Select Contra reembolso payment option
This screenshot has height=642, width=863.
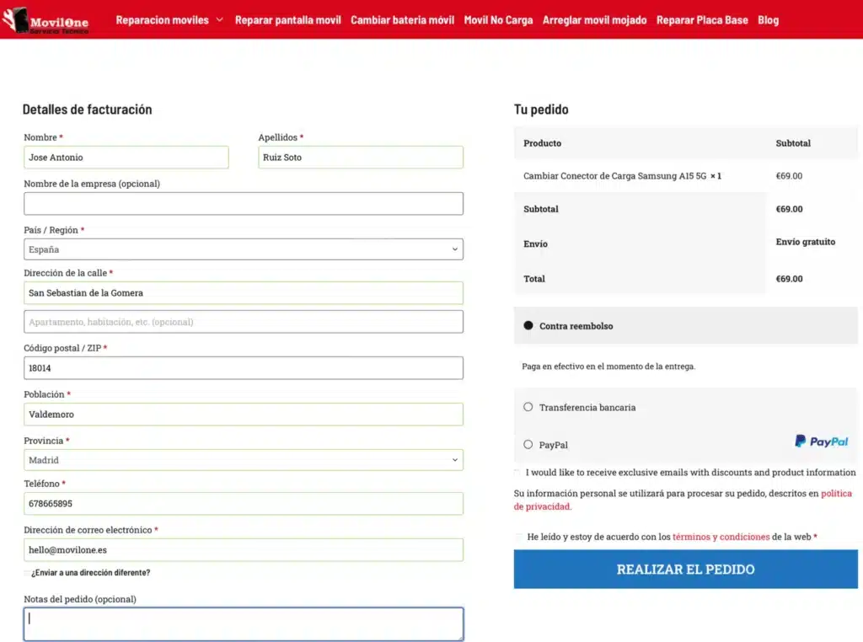[528, 325]
